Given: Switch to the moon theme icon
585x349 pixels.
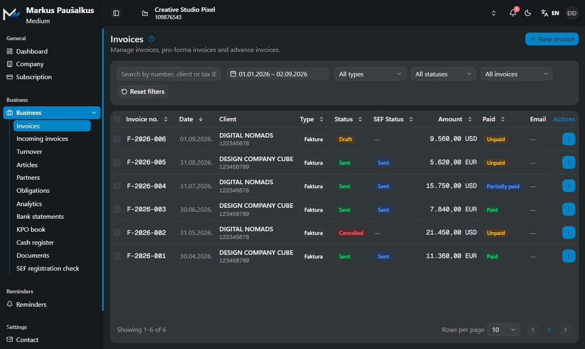Looking at the screenshot, I should (x=527, y=13).
